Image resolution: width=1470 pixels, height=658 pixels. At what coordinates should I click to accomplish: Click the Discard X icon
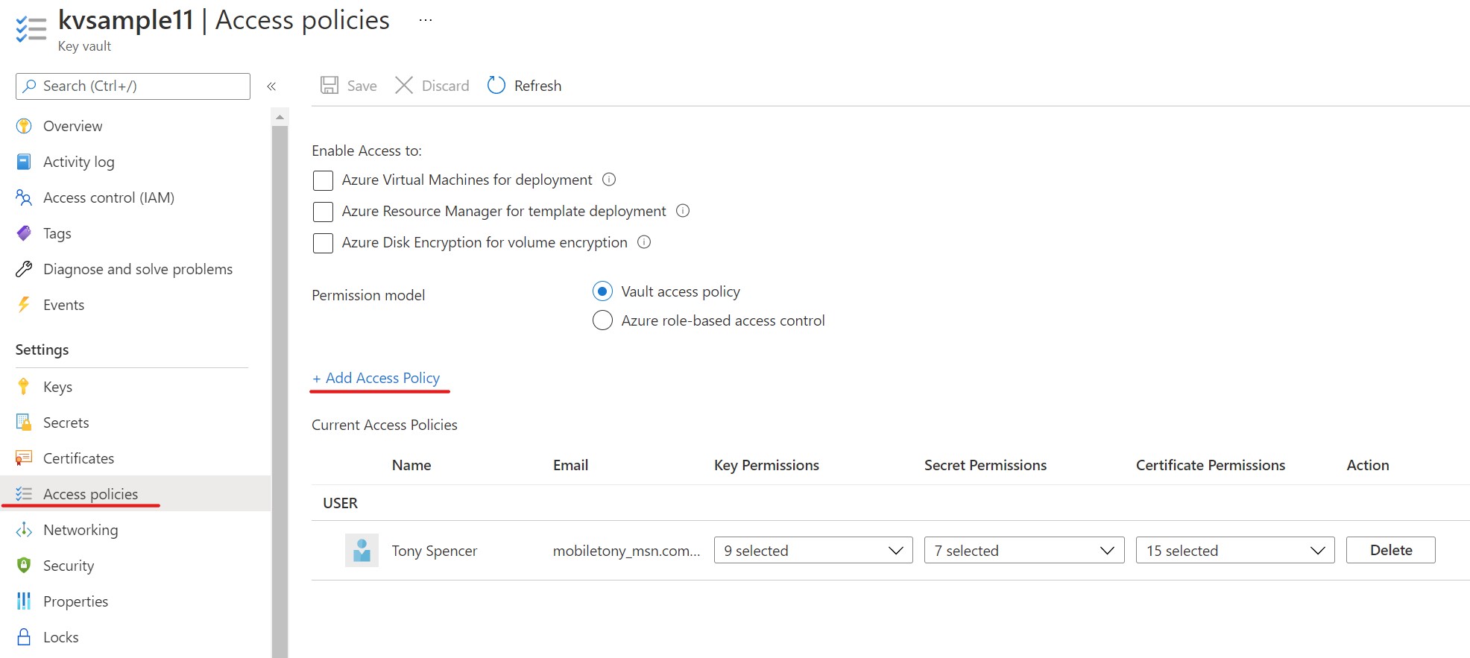pos(404,85)
